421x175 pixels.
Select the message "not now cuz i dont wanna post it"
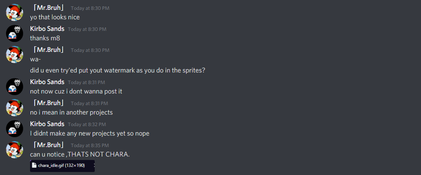click(x=76, y=92)
